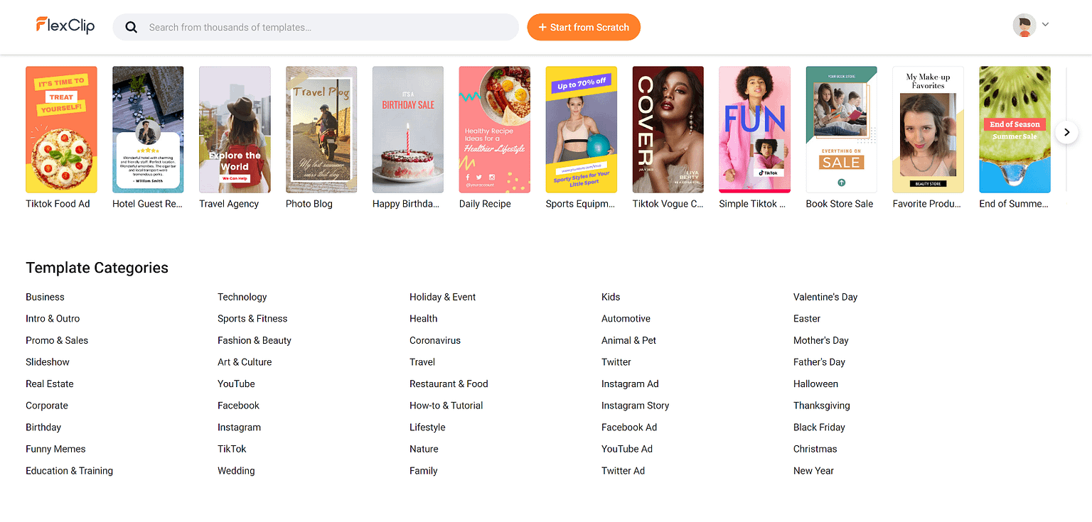Browse the Business template category
The height and width of the screenshot is (522, 1092).
[x=45, y=297]
